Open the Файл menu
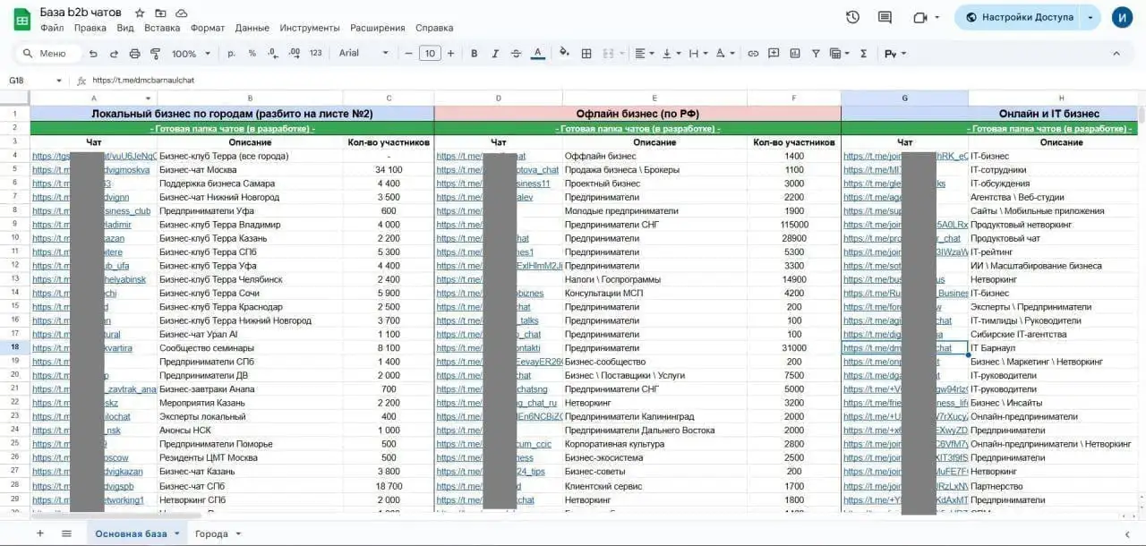The image size is (1146, 546). point(52,29)
